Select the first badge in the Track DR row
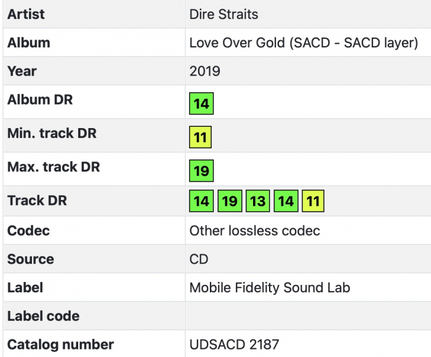Screen dimensions: 431x357 pyautogui.click(x=201, y=201)
